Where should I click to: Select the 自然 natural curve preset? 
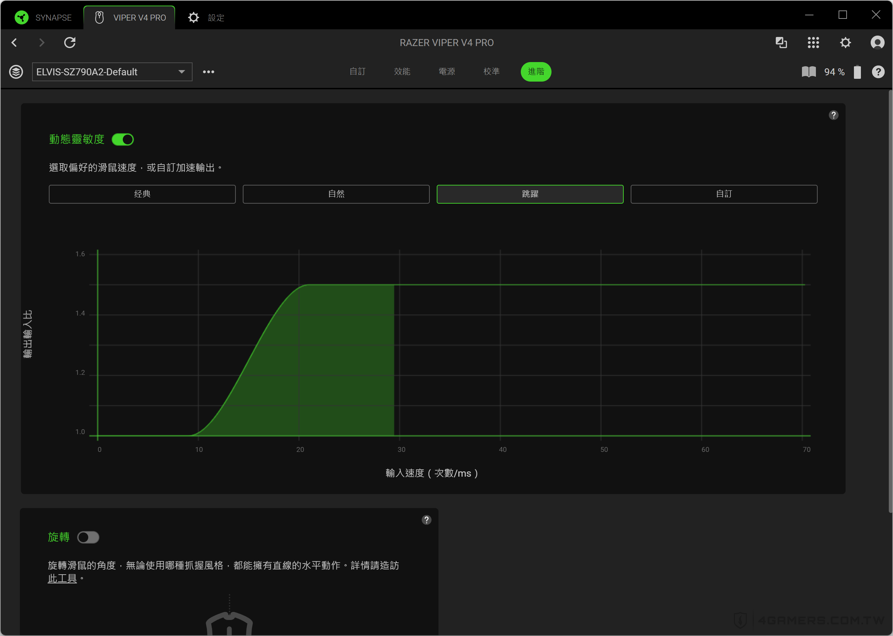click(x=336, y=194)
